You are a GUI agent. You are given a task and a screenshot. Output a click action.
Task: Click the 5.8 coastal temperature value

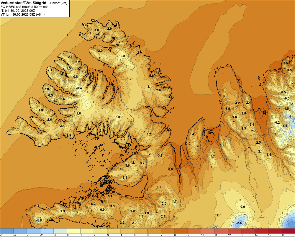[169, 130]
